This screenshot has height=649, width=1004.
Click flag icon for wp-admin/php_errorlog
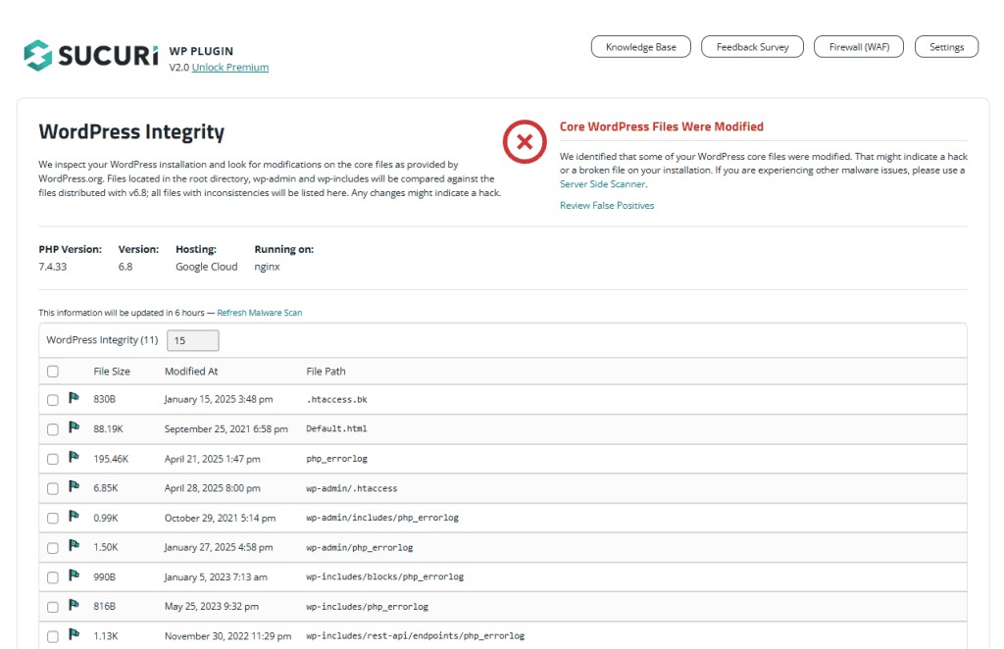tap(75, 546)
